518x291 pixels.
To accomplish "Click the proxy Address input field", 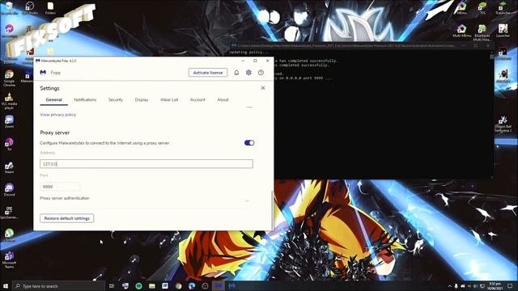I will coord(146,163).
